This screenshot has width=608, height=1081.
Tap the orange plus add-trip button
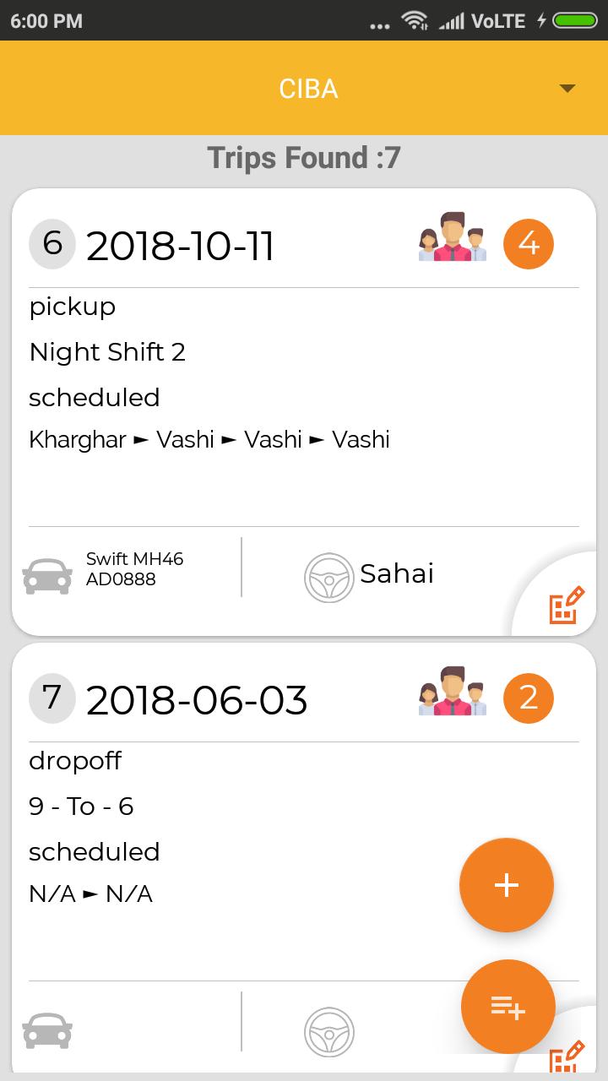tap(507, 885)
